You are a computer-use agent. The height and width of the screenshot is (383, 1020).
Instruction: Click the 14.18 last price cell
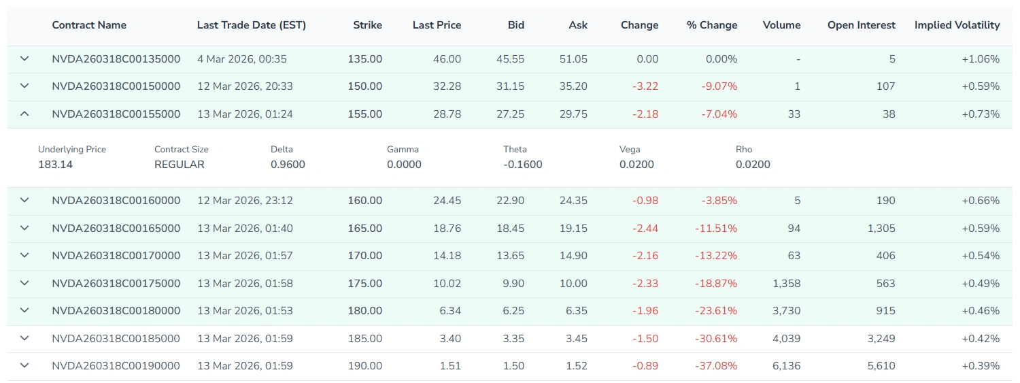click(x=447, y=256)
